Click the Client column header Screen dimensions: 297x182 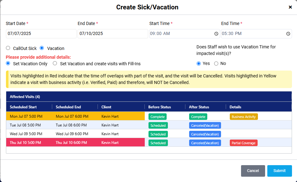[x=106, y=107]
